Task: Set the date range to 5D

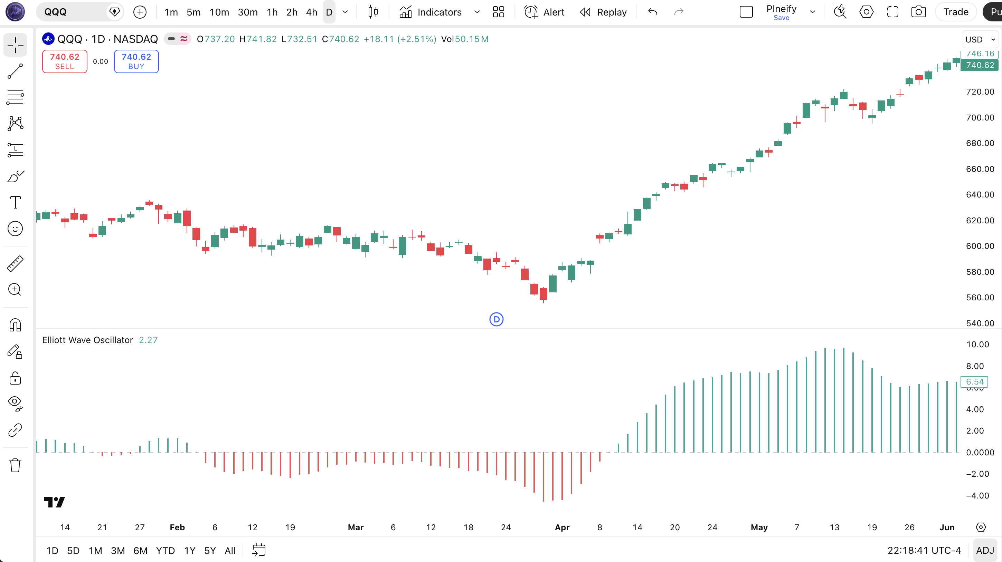Action: click(73, 551)
